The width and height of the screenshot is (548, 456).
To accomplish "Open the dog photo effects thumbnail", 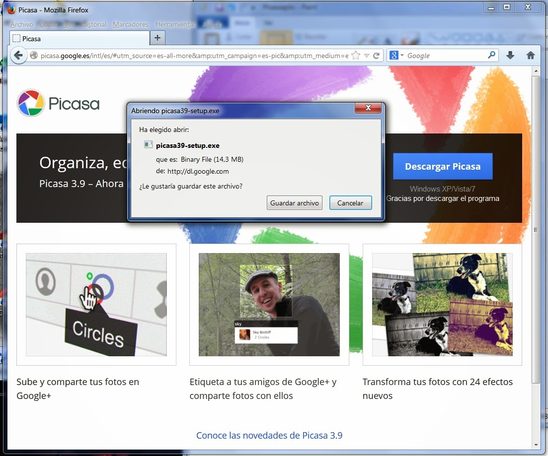I will click(x=442, y=305).
